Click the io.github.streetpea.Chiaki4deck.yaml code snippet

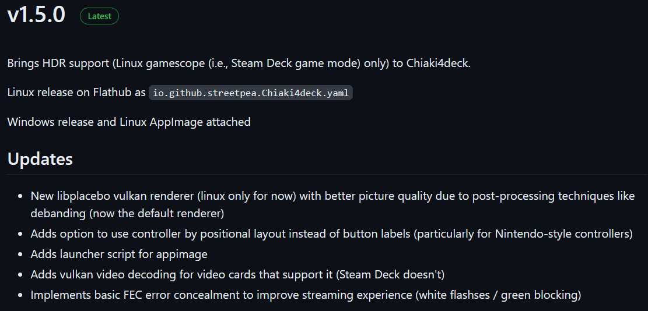[x=250, y=93]
